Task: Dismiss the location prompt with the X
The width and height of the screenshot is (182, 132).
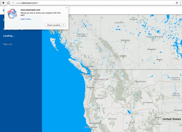Action: pyautogui.click(x=67, y=8)
